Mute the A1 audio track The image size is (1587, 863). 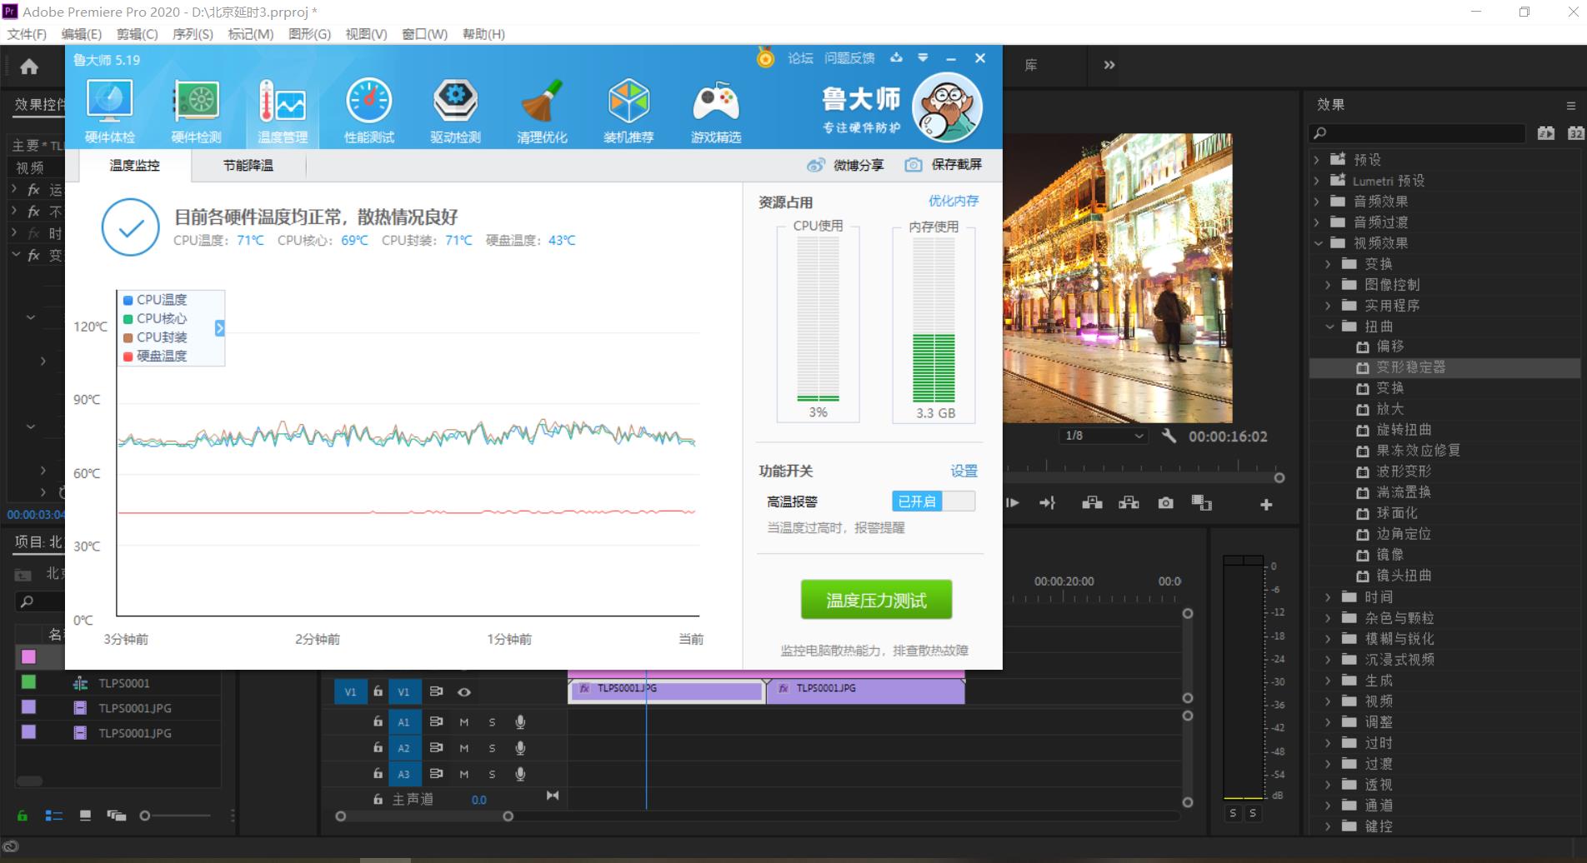[464, 722]
